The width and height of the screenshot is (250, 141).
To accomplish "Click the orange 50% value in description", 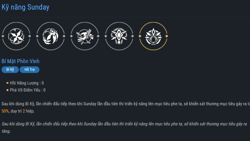I will coord(5,111).
